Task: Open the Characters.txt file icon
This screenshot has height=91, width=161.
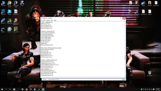Action: (x=143, y=12)
